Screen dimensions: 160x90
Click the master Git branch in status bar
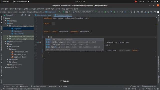coord(149,89)
